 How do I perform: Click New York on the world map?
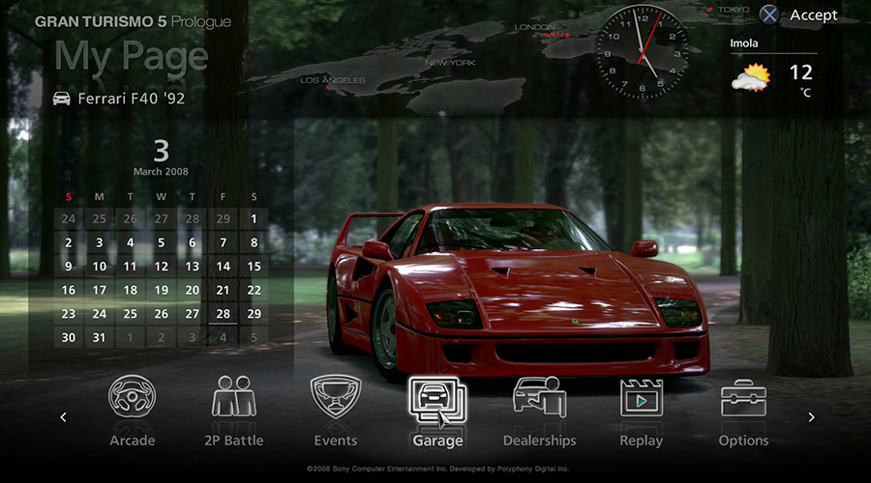click(x=450, y=63)
